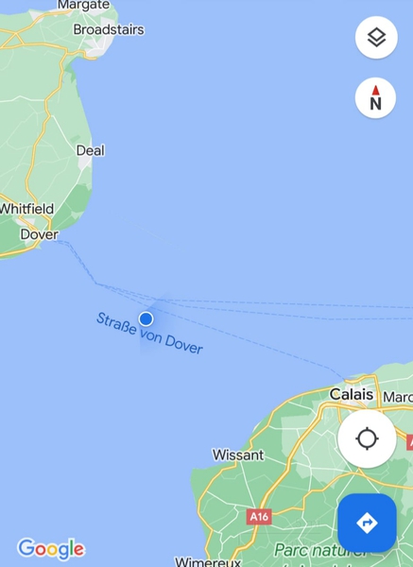Tap the Whitfield place label
Viewport: 413px width, 567px height.
(26, 209)
